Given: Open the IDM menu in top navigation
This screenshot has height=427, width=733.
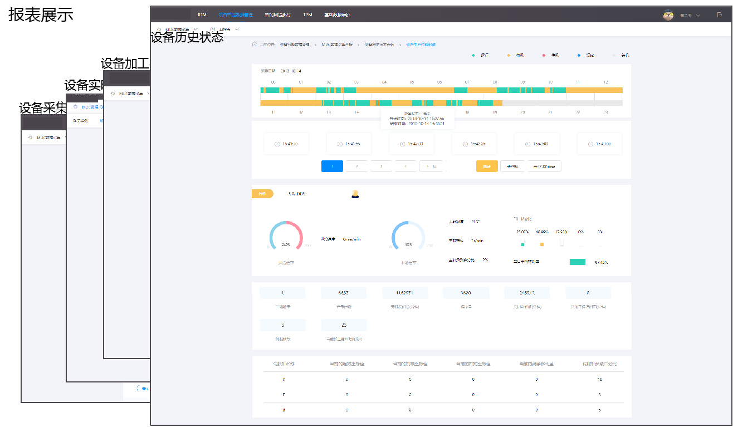Looking at the screenshot, I should click(x=202, y=15).
